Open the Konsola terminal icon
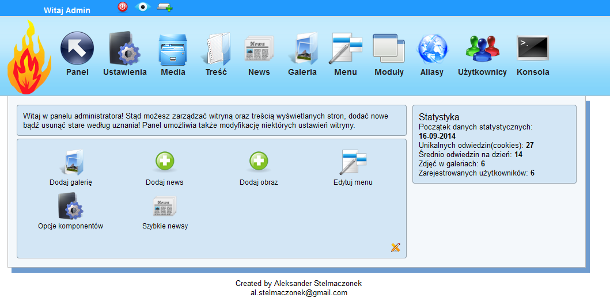Image resolution: width=610 pixels, height=305 pixels. coord(533,48)
